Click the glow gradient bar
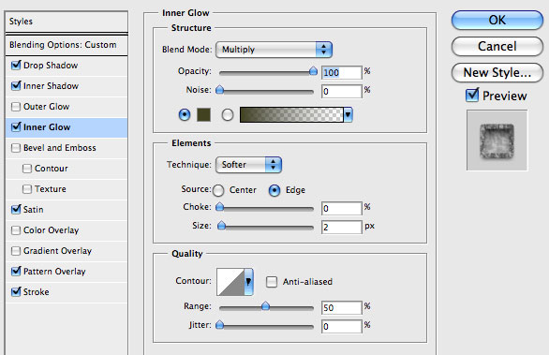This screenshot has width=549, height=355. [x=291, y=115]
